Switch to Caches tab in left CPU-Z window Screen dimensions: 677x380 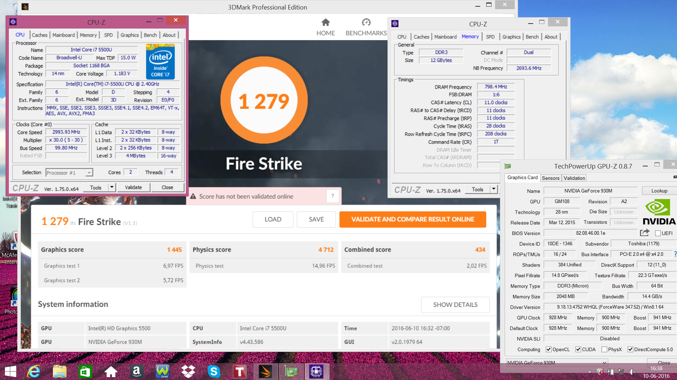pos(39,35)
